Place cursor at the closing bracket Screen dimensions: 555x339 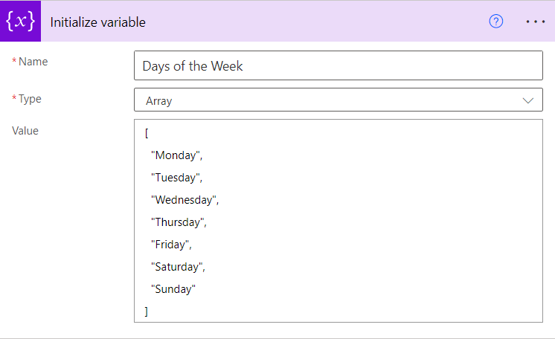point(147,311)
